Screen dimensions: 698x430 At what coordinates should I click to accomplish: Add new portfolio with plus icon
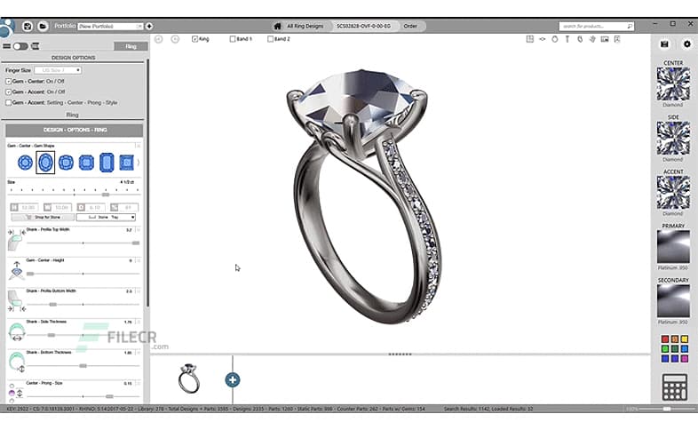click(x=149, y=27)
